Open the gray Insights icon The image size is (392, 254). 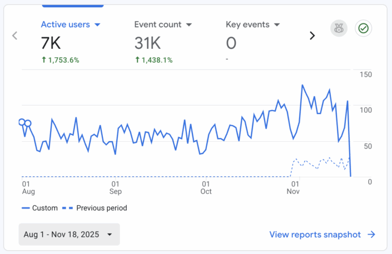pyautogui.click(x=338, y=28)
